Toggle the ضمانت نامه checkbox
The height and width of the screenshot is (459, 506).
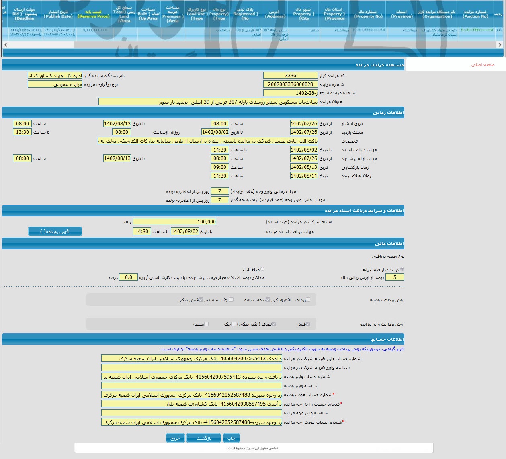click(x=268, y=299)
